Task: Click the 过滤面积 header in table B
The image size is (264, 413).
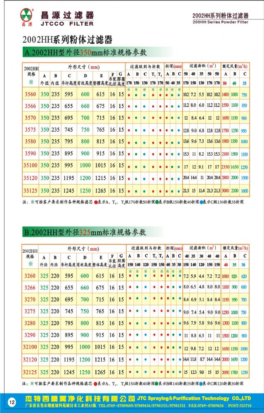Action: [202, 248]
